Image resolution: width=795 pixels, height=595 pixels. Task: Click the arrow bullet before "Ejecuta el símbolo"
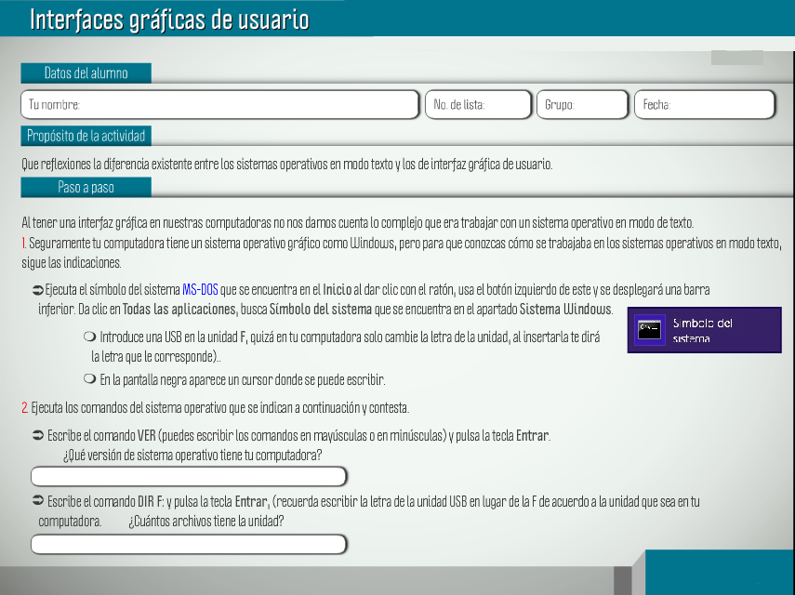coord(37,290)
